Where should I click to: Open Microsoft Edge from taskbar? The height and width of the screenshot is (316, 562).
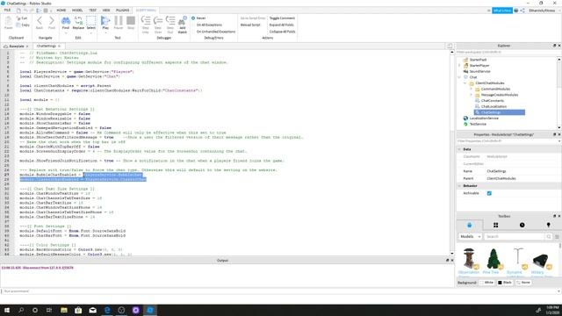(107, 310)
